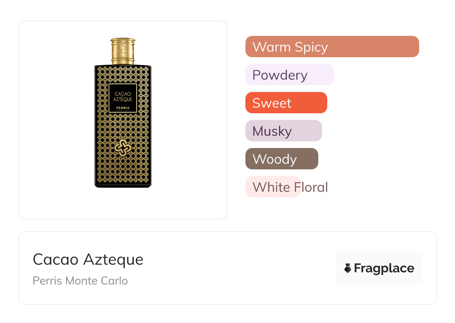Select the Powdery accord bar
Screen dimensions: 455x323
289,75
